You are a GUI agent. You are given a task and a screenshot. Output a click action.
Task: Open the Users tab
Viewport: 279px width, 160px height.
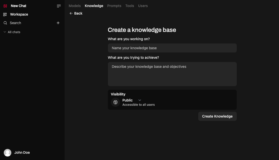point(143,6)
